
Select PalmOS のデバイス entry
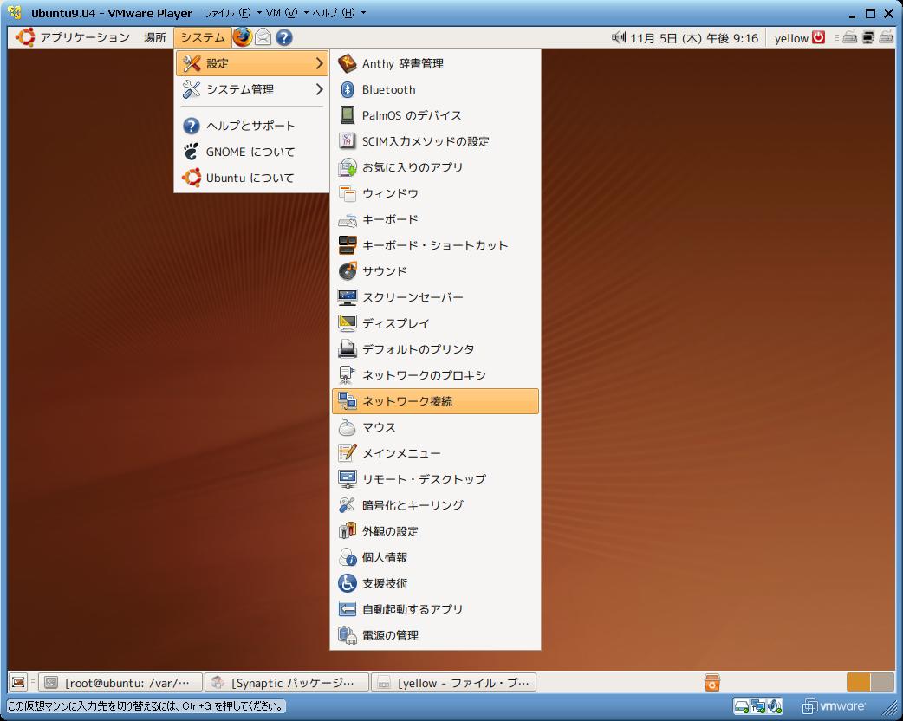click(435, 115)
